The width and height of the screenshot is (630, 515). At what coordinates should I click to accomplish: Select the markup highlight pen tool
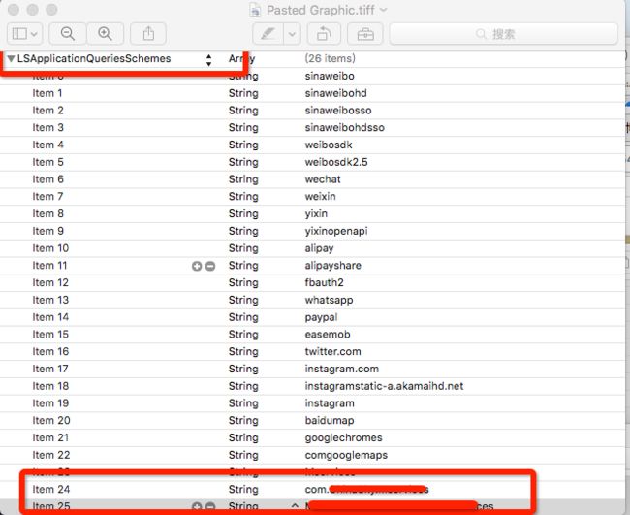[268, 33]
